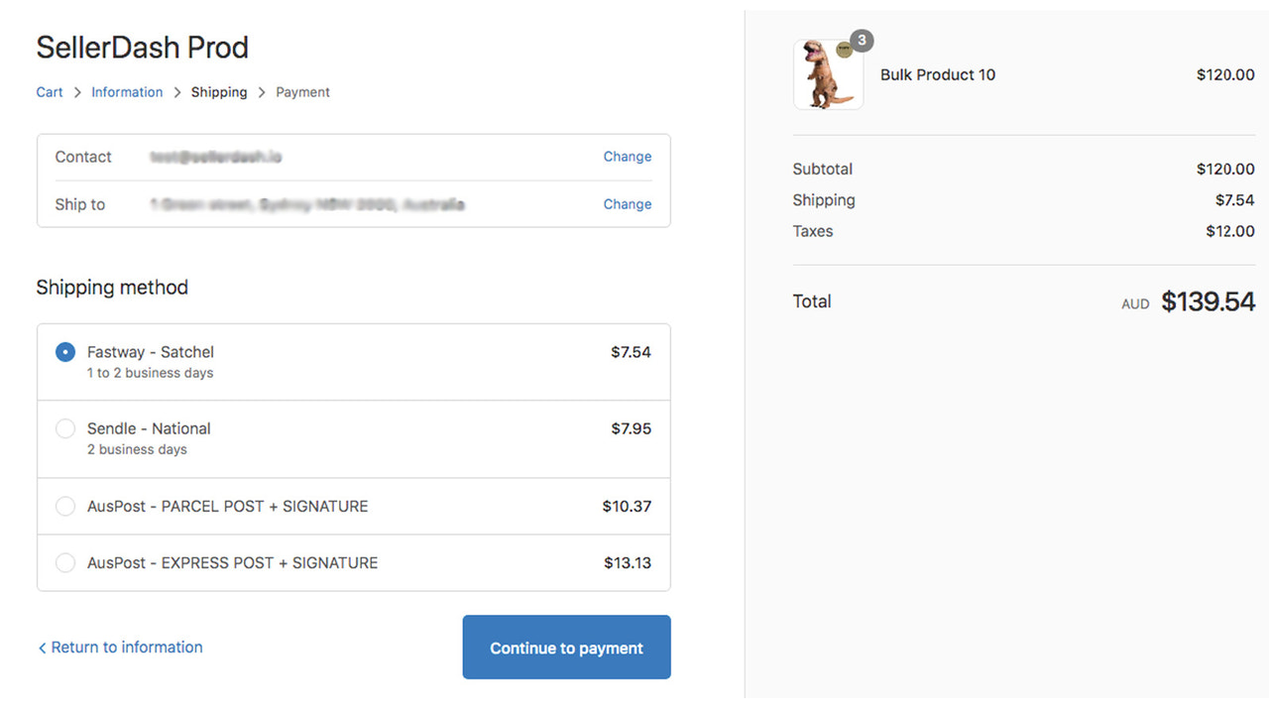Select the Fastway - Satchel shipping option
Image resolution: width=1269 pixels, height=714 pixels.
point(64,352)
